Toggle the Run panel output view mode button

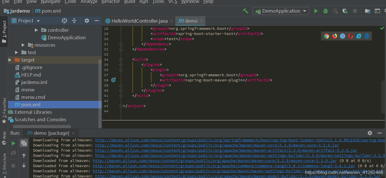[24, 143]
